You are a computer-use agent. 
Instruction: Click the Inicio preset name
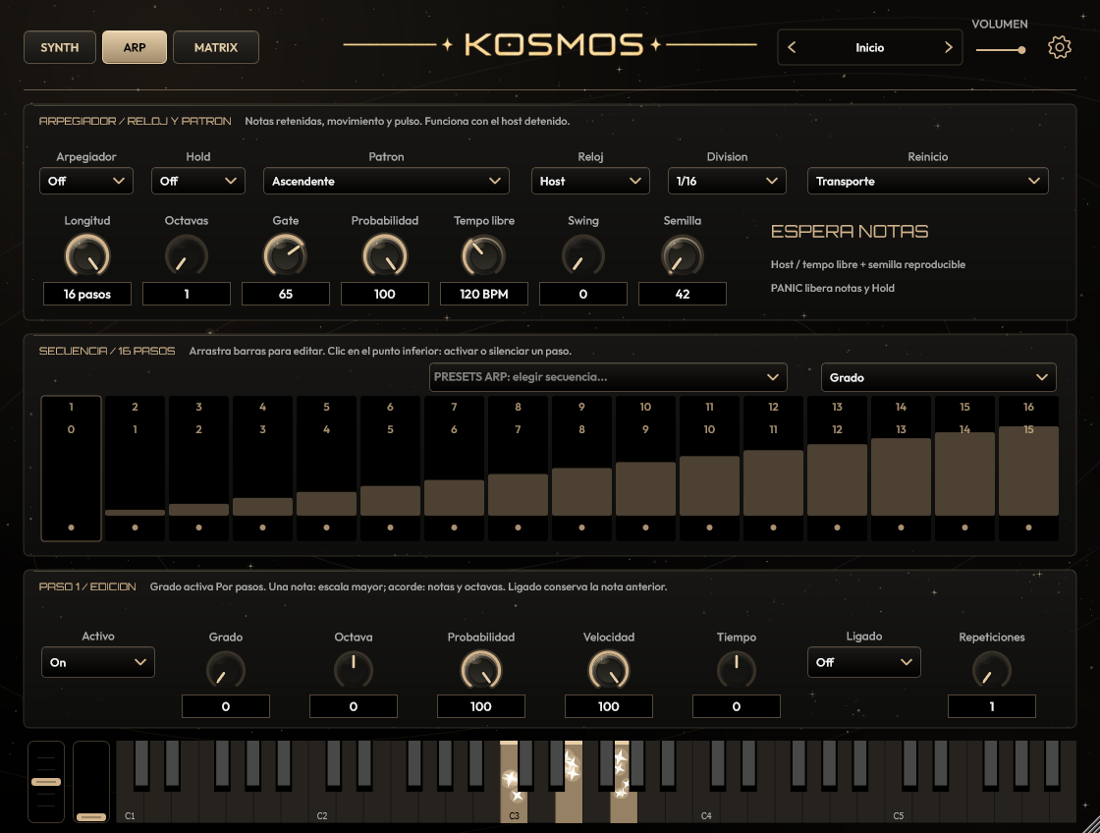tap(870, 48)
